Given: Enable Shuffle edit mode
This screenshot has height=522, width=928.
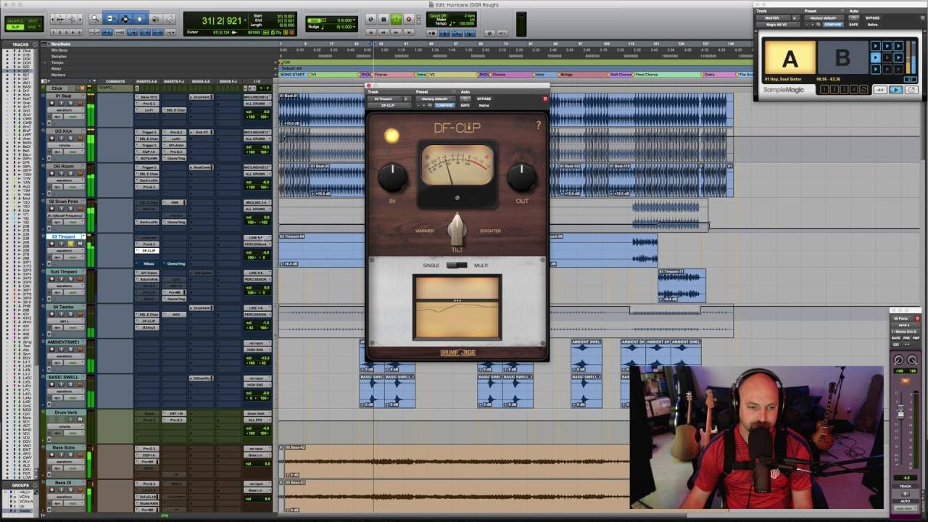Looking at the screenshot, I should [15, 20].
